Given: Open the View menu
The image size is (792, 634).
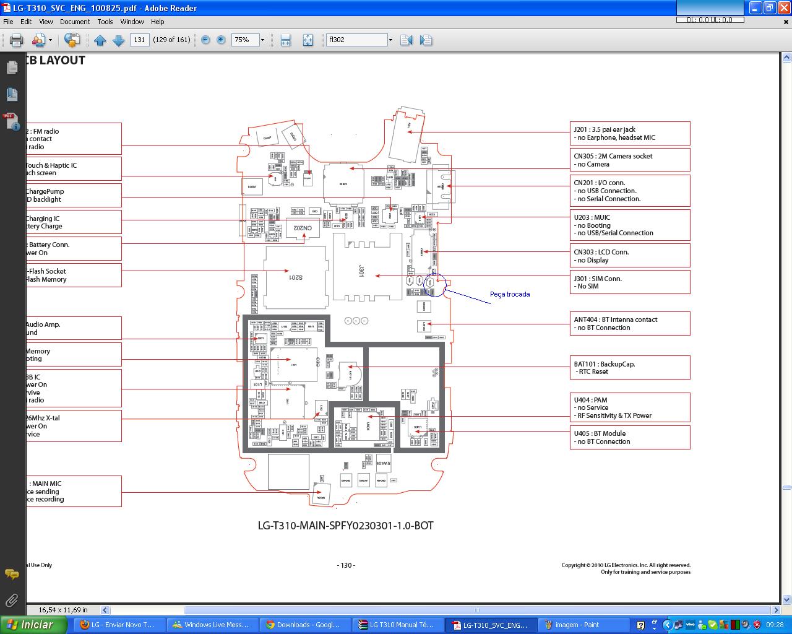Looking at the screenshot, I should [46, 22].
